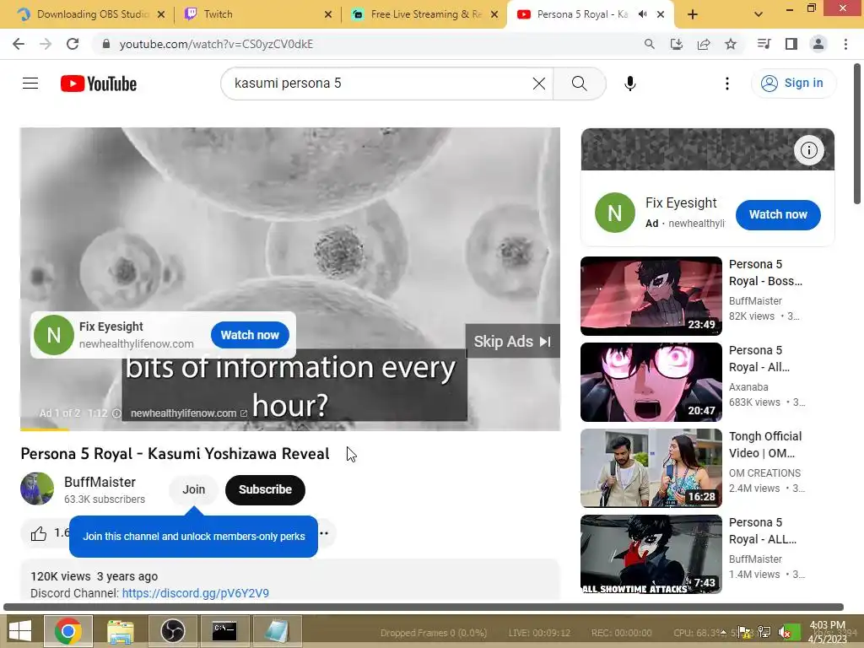Click the Join channel button
The width and height of the screenshot is (864, 648).
(x=193, y=489)
